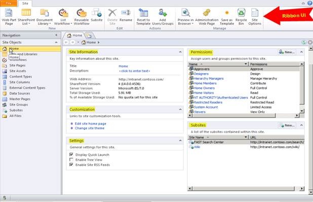Switch to the Home document tab
Screen dimensions: 313x202
click(x=74, y=36)
